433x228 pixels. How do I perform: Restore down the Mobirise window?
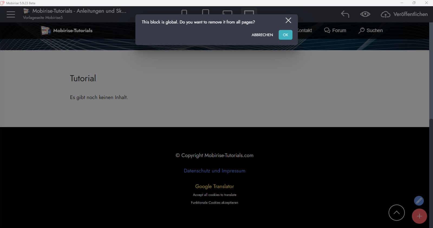tap(414, 3)
